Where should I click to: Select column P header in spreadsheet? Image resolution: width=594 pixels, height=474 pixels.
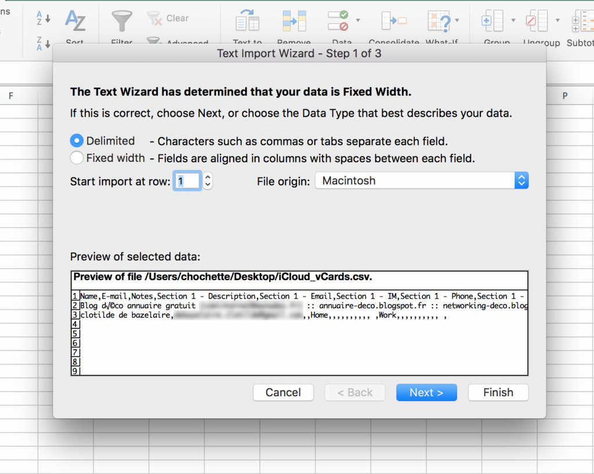pyautogui.click(x=565, y=96)
